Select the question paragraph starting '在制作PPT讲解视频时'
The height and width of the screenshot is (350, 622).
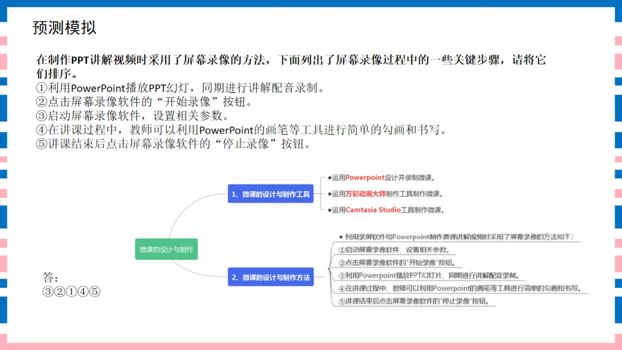(291, 67)
